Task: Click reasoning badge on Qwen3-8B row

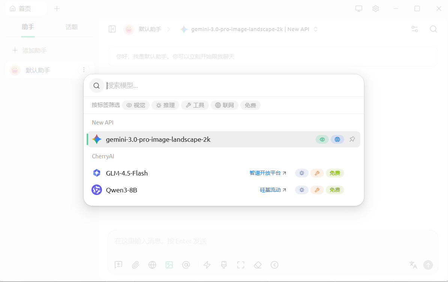Action: [302, 190]
